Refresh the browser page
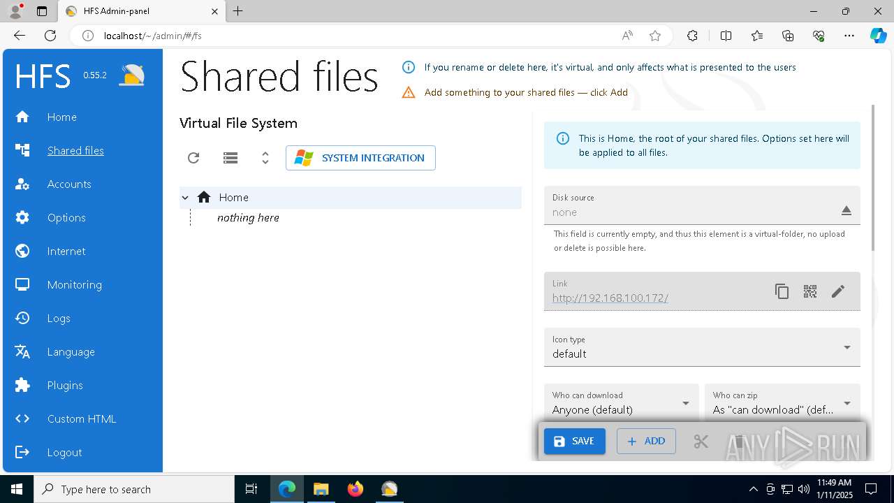Viewport: 894px width, 503px height. point(50,36)
